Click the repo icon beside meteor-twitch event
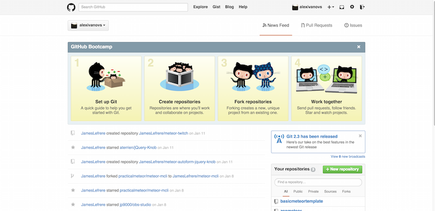The height and width of the screenshot is (211, 435). [73, 133]
